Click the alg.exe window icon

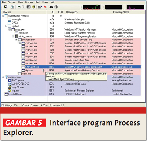tap(23, 70)
